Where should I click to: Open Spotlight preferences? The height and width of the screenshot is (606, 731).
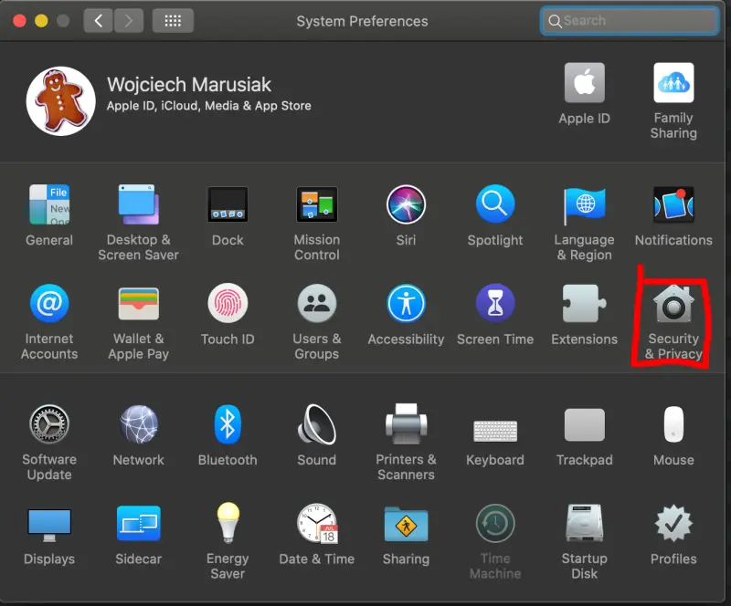coord(494,205)
